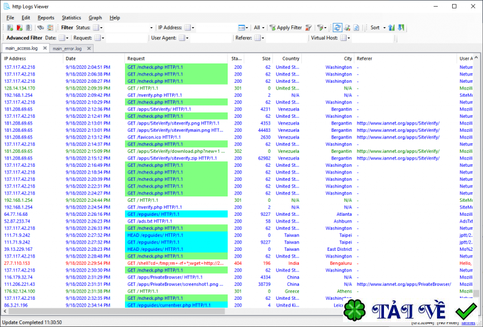483x327 pixels.
Task: Click the binoculars search icon
Action: pos(40,28)
